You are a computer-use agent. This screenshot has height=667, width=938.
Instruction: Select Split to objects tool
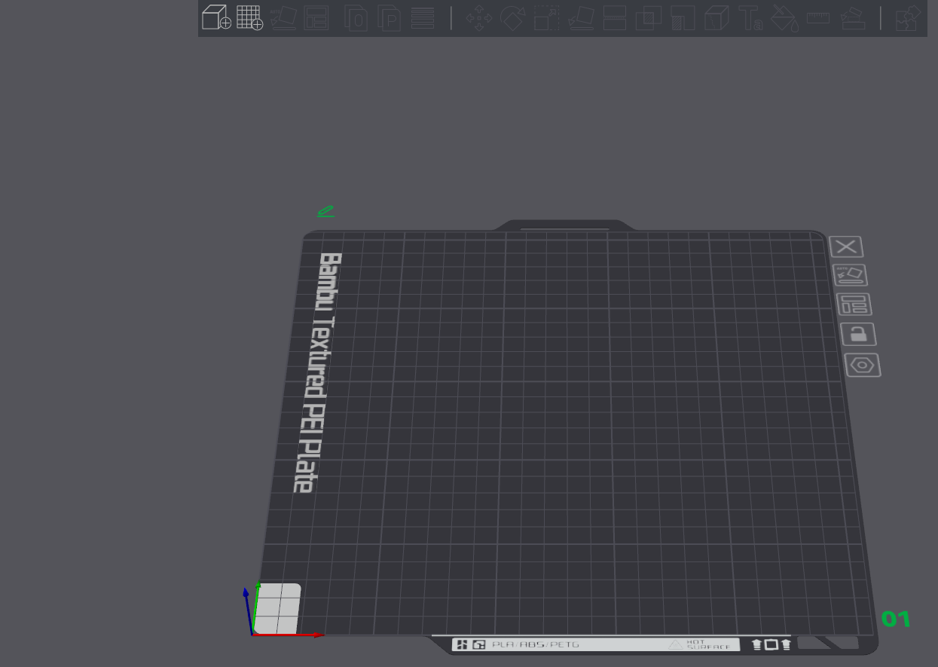(356, 17)
